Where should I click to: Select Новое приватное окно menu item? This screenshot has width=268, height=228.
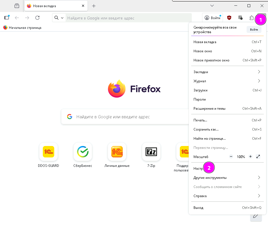click(211, 60)
